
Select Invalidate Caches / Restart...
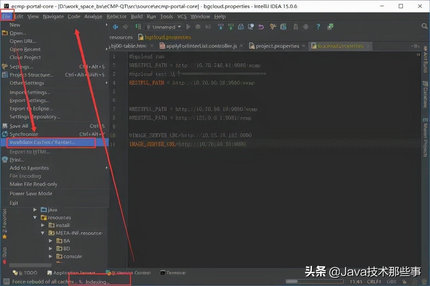tap(54, 142)
